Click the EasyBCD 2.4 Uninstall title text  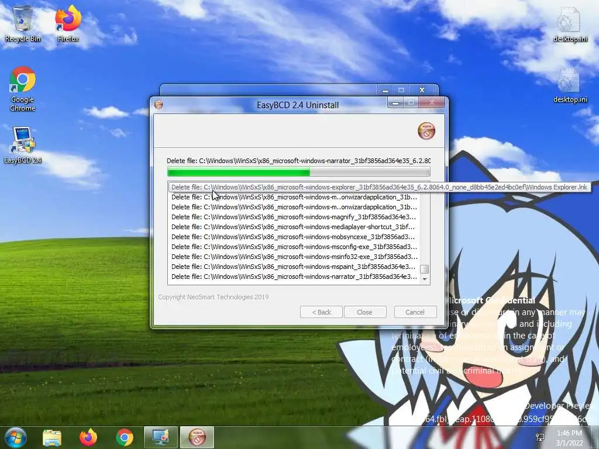click(298, 105)
